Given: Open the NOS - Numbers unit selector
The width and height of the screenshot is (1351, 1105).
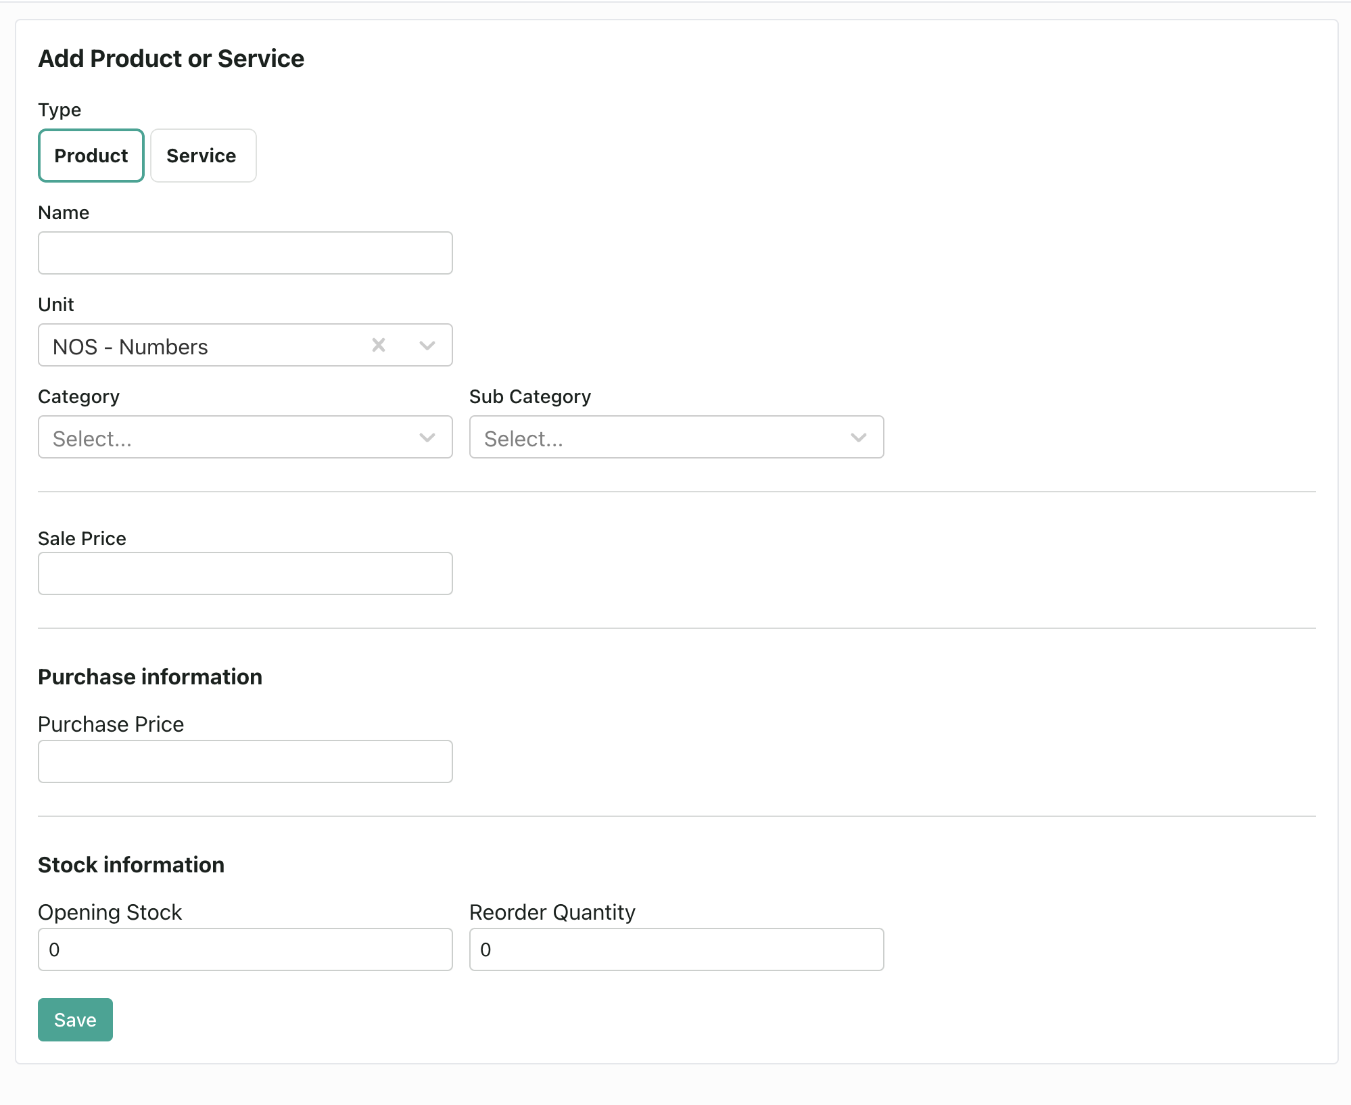Looking at the screenshot, I should (203, 345).
